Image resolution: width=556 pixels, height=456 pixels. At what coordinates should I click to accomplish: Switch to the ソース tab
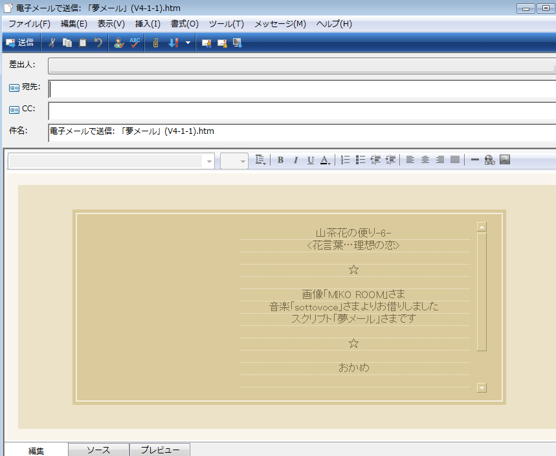(x=98, y=450)
